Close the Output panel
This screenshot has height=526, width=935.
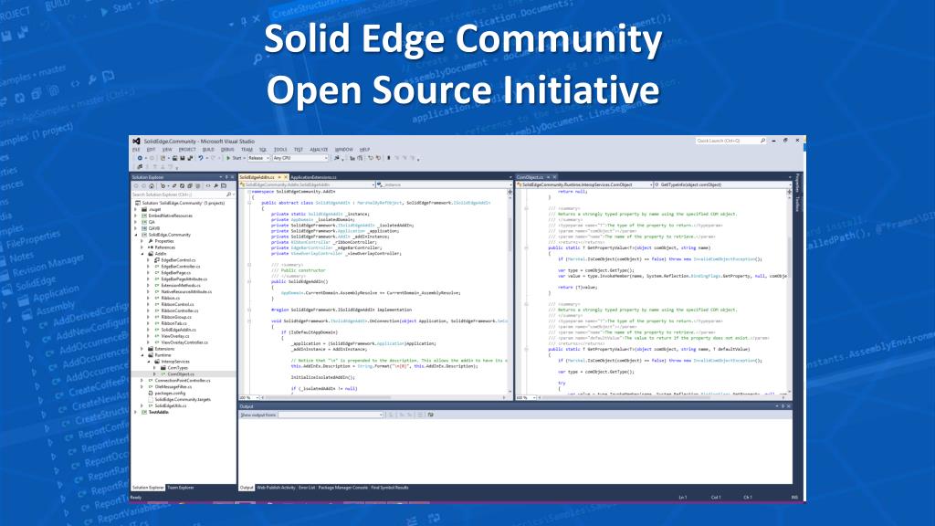point(789,406)
